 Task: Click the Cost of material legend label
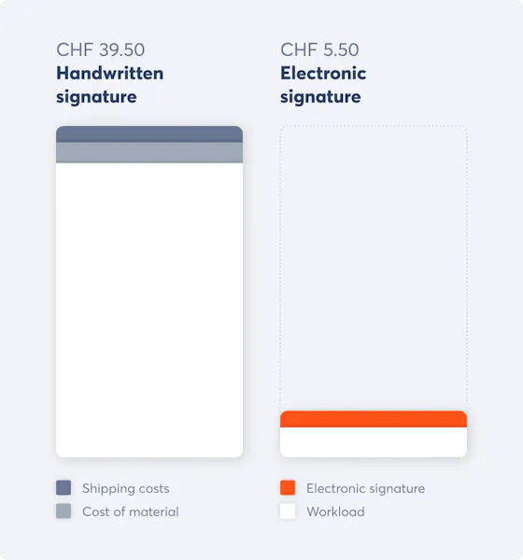pos(131,511)
